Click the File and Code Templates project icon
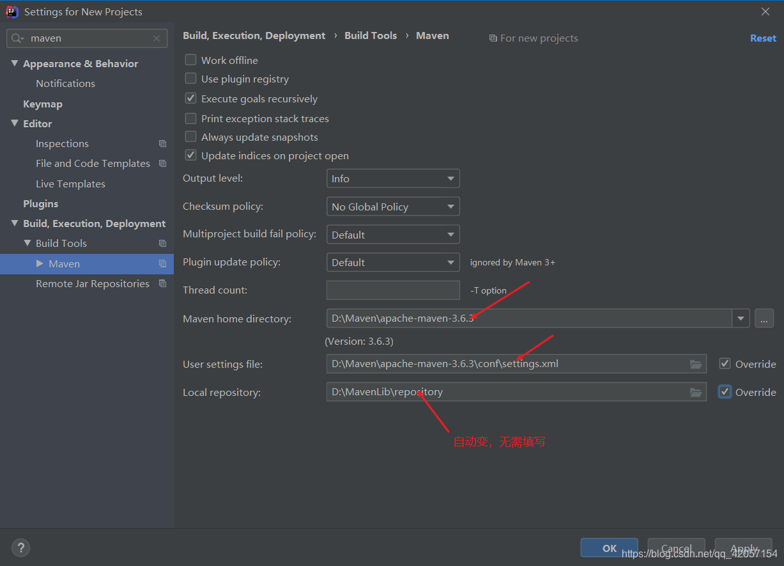784x566 pixels. (x=162, y=164)
